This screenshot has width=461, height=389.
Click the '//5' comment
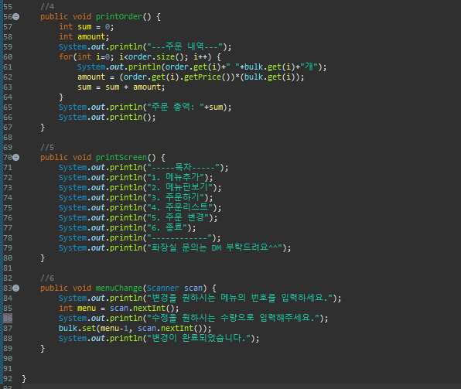47,147
